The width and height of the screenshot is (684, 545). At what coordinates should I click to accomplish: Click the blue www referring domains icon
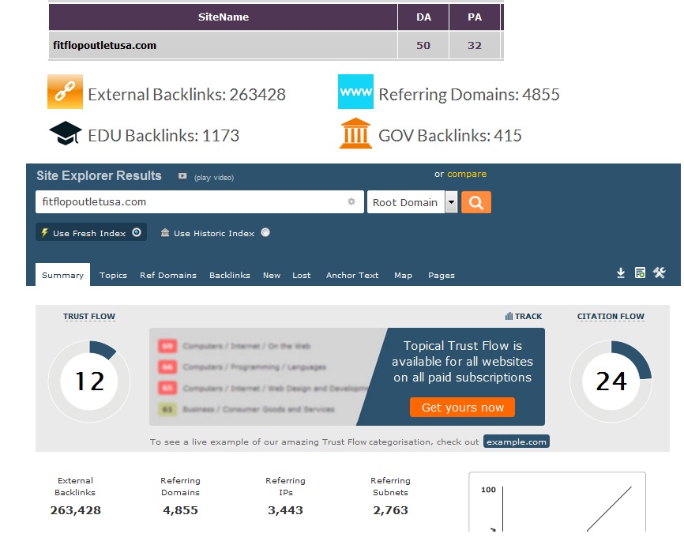[x=355, y=92]
